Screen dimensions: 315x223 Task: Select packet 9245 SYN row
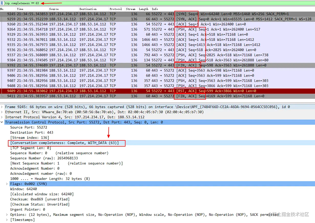(157, 14)
